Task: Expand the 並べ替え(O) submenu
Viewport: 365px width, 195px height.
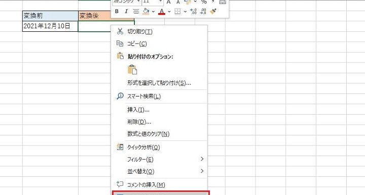Action: (159, 171)
